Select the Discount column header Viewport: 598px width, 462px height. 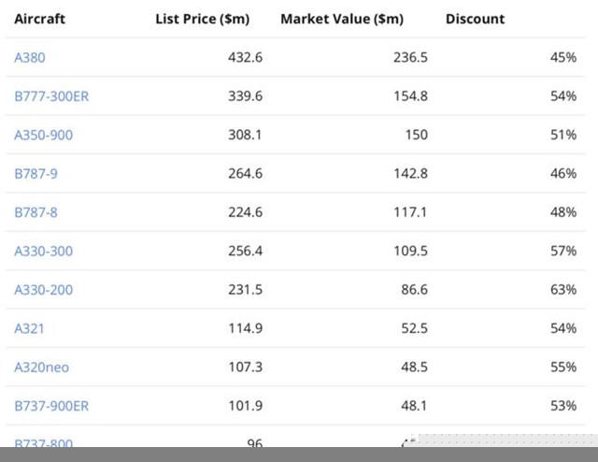[475, 19]
